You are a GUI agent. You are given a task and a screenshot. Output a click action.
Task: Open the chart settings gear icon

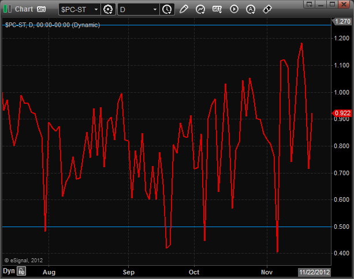coord(108,9)
